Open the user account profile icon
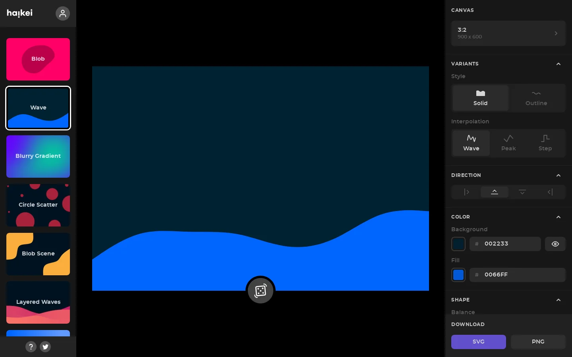This screenshot has height=357, width=572. tap(62, 13)
